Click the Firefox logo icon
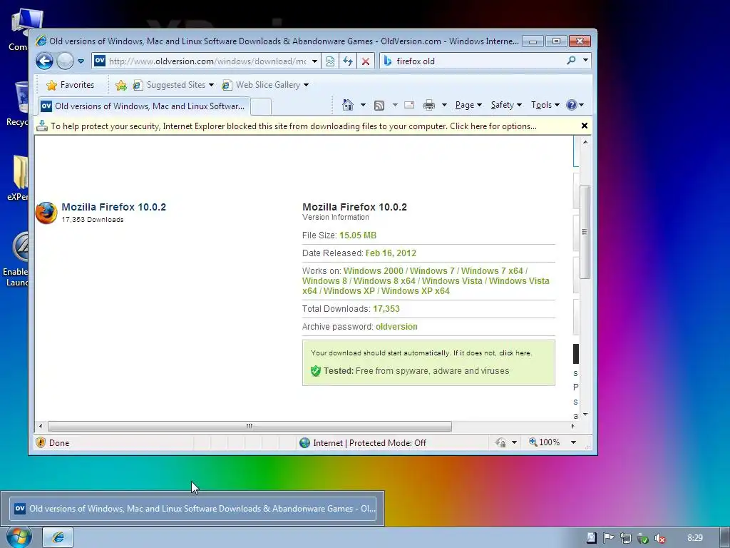730x548 pixels. tap(46, 213)
